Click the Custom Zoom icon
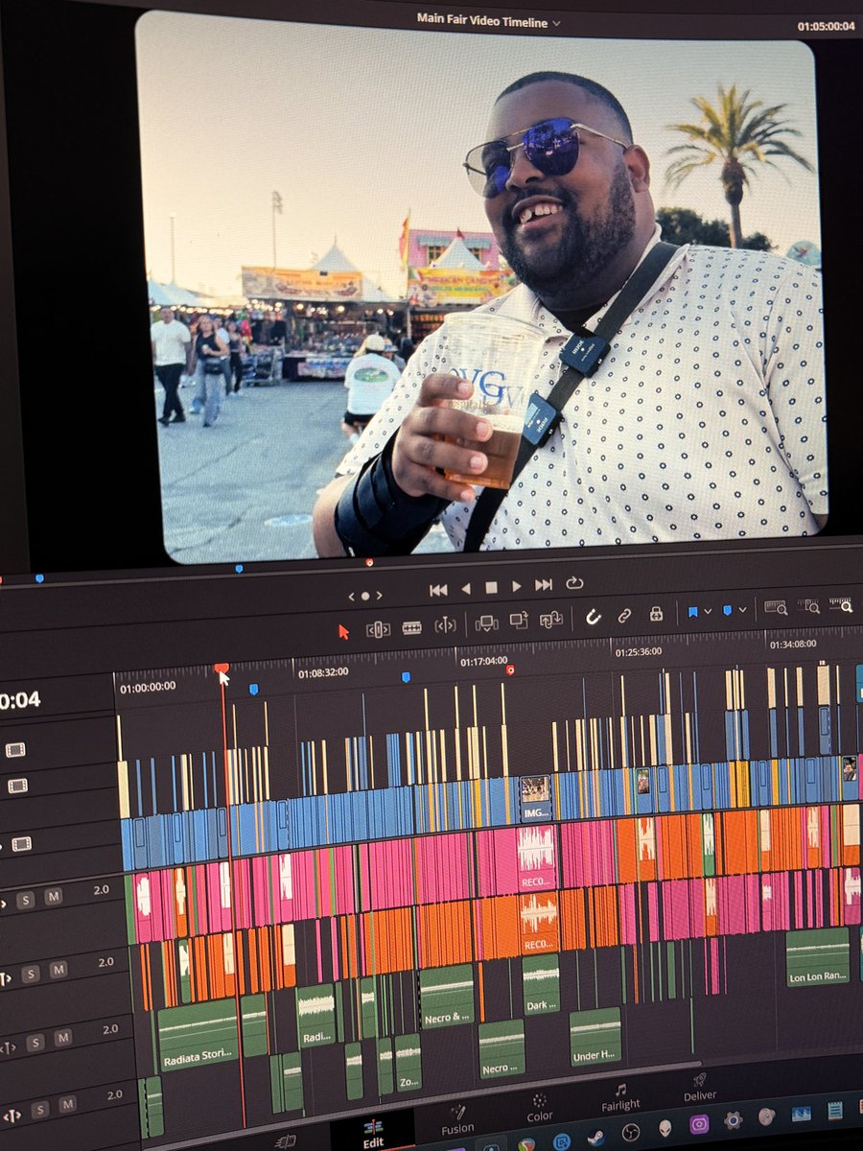Image resolution: width=863 pixels, height=1151 pixels. (x=841, y=603)
